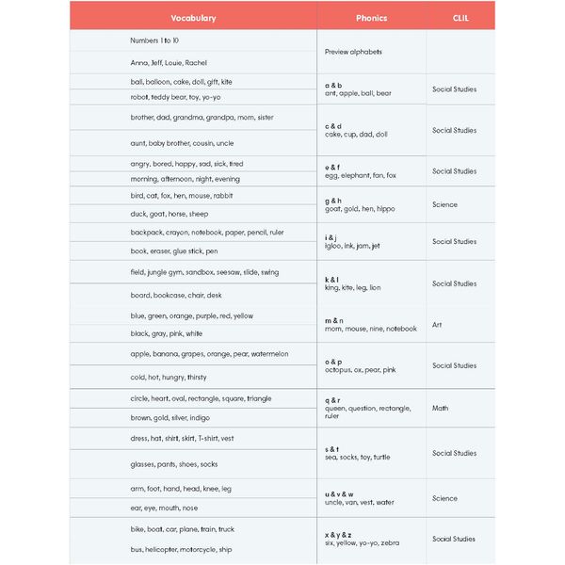Click the "blue, green, orange" colors line
Image resolution: width=565 pixels, height=565 pixels.
(191, 316)
